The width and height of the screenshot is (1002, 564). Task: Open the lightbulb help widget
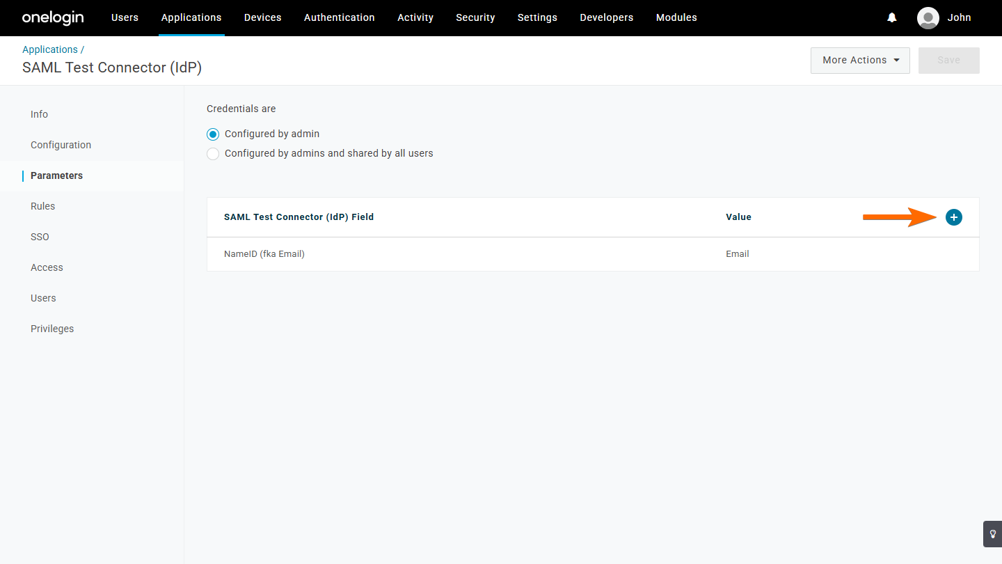pos(992,534)
